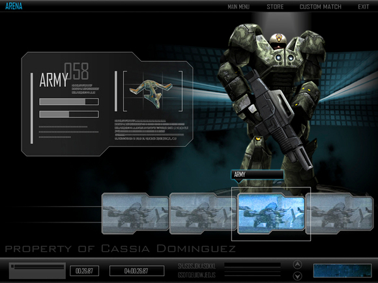Click the upper stat bar under ARMY
The image size is (378, 283).
pyautogui.click(x=69, y=101)
